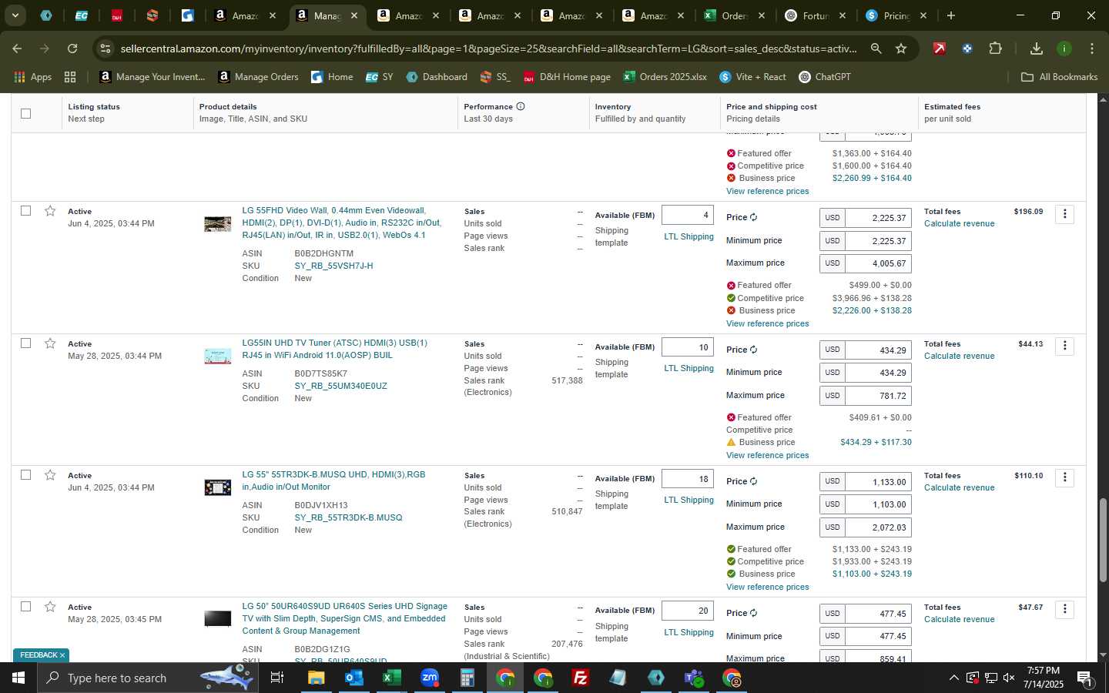Open actions menu for the $44.13 fees row
This screenshot has width=1109, height=693.
1064,346
